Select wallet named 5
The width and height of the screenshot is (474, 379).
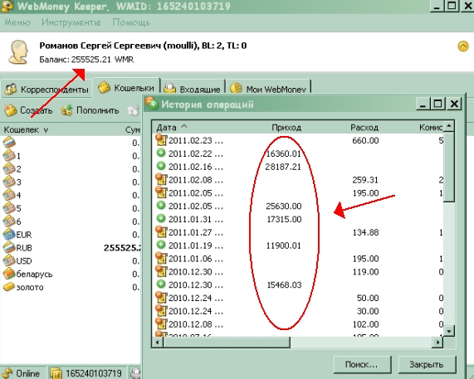(x=12, y=208)
